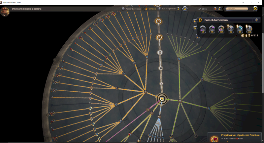
Task: Select the axe icon showing 8%
Action: 230,29
